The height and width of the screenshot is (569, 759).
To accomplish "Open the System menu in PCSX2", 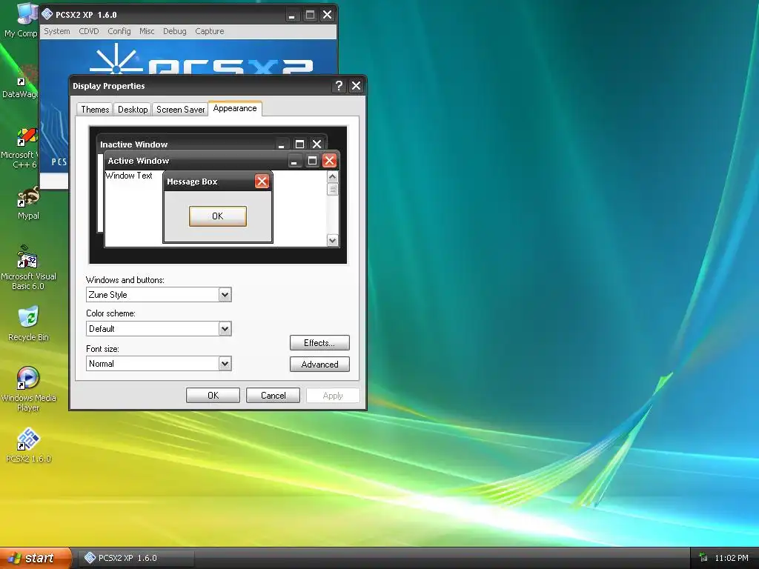I will (57, 31).
